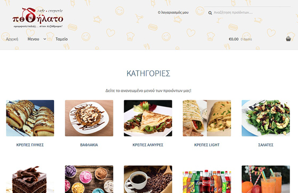The width and height of the screenshot is (298, 193).
Task: Open the chocolate cake category image
Action: [30, 179]
